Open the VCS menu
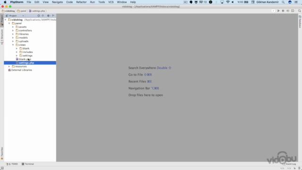This screenshot has width=302, height=170. pyautogui.click(x=111, y=2)
